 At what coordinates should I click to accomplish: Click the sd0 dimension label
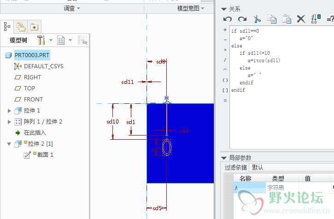[x=184, y=131]
